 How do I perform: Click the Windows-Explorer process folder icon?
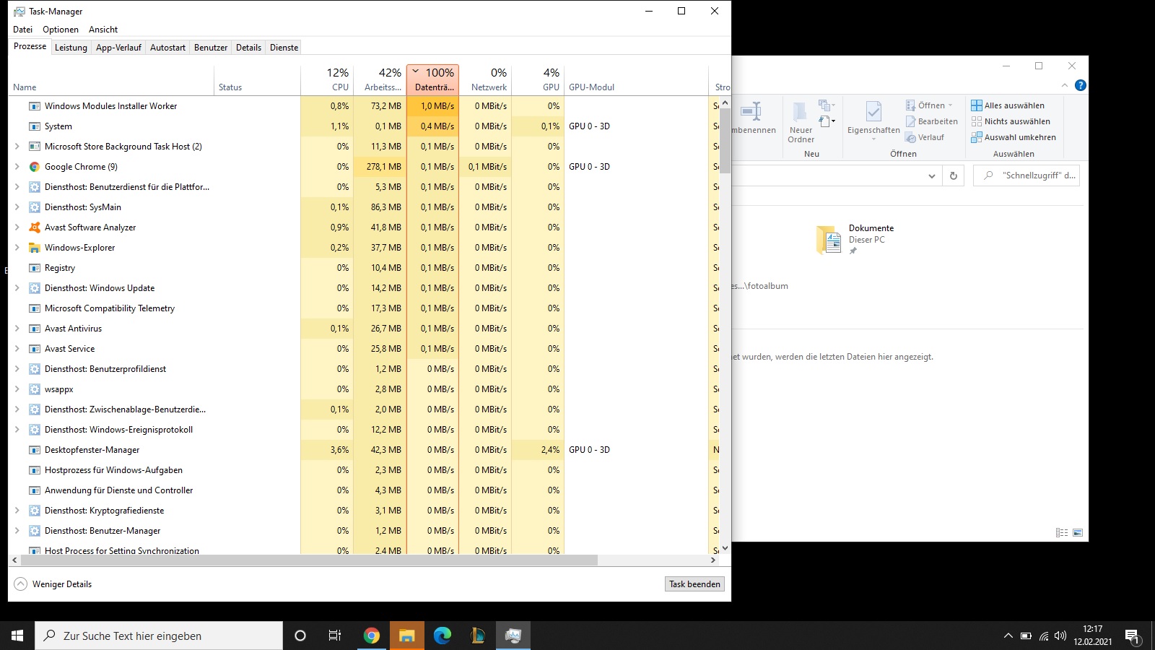[34, 248]
